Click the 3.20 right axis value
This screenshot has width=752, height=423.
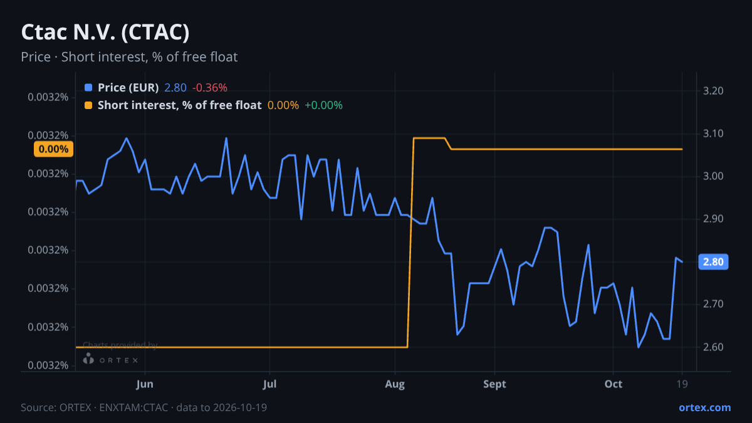714,91
